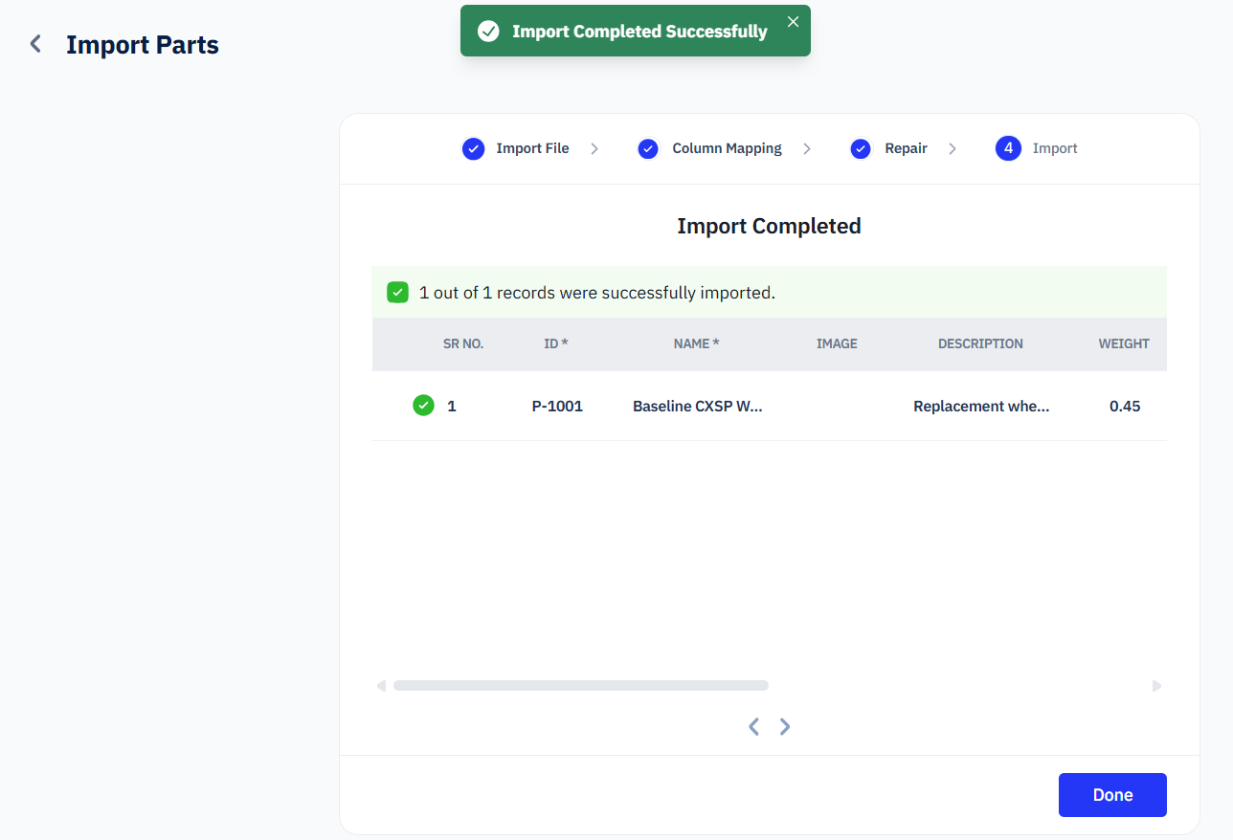Image resolution: width=1233 pixels, height=840 pixels.
Task: Click the P-1001 part ID cell
Action: [x=557, y=406]
